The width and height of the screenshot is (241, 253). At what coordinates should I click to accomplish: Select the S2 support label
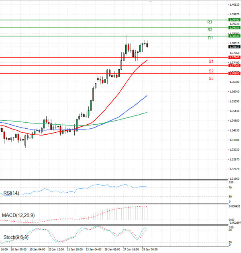click(211, 71)
